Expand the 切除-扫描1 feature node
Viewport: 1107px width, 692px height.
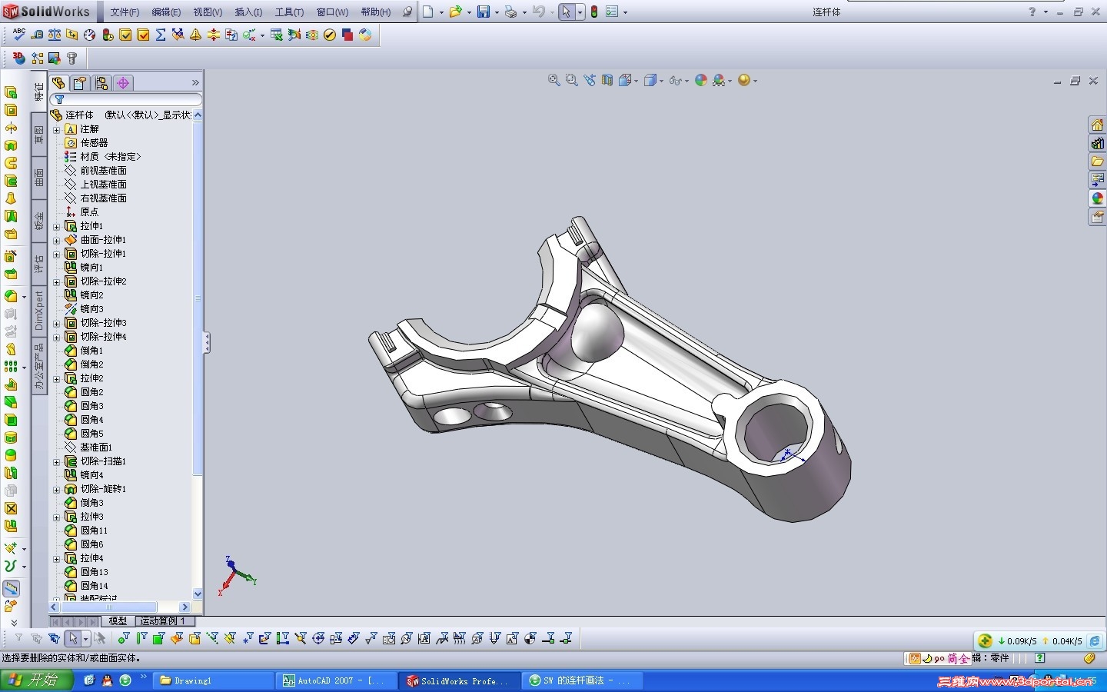(x=56, y=462)
